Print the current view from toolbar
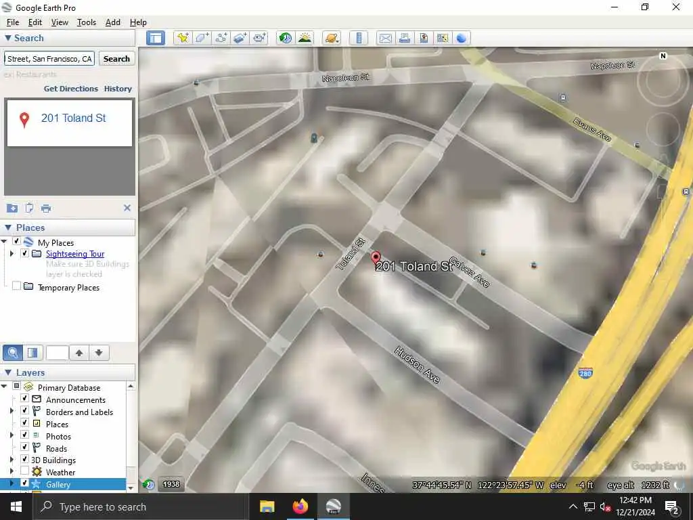Screen dimensions: 693x520 click(404, 38)
